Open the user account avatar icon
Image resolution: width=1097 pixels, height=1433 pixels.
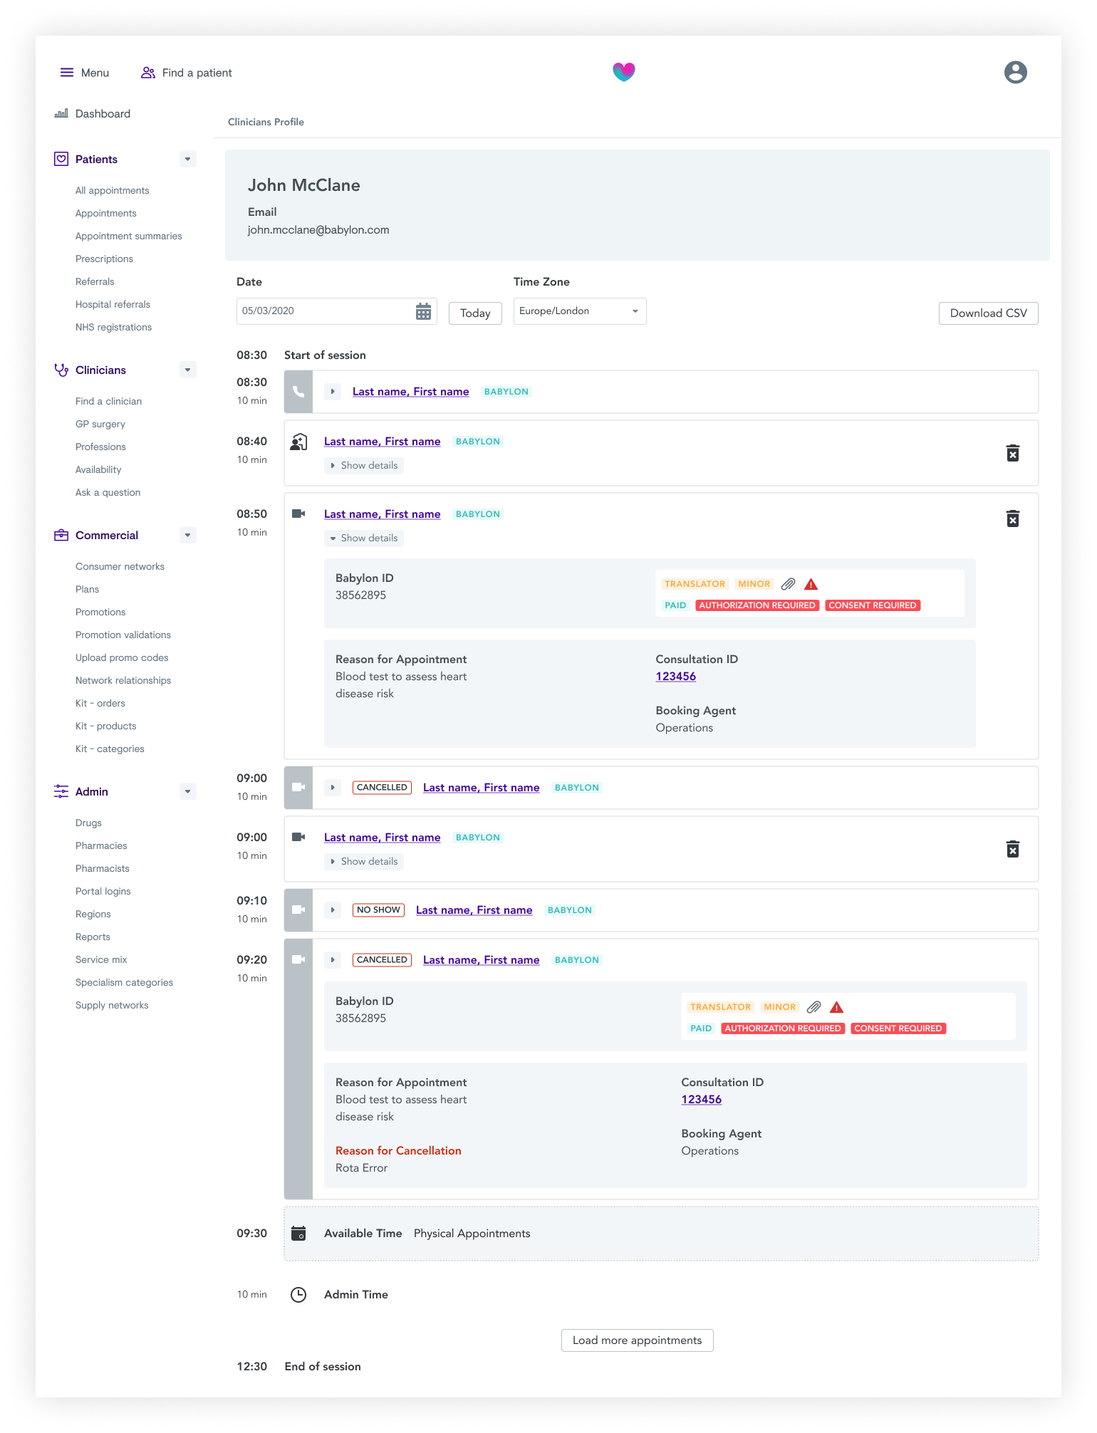[1015, 72]
